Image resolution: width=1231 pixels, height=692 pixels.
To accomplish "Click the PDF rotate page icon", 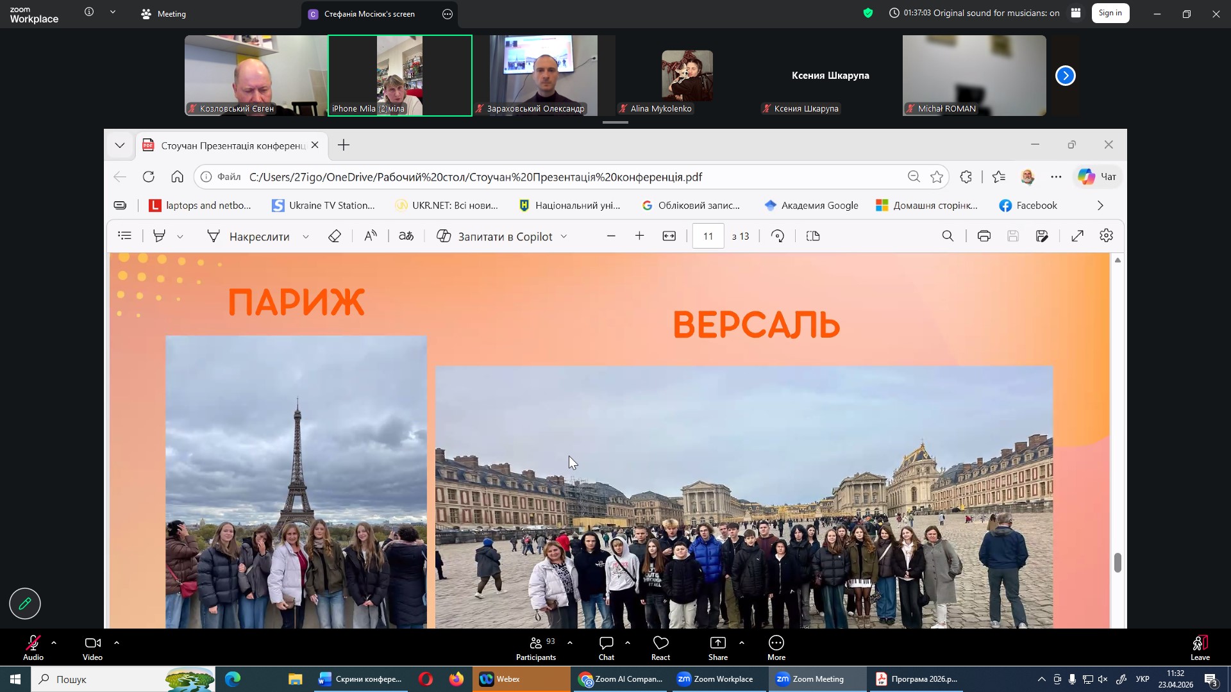I will (x=778, y=236).
